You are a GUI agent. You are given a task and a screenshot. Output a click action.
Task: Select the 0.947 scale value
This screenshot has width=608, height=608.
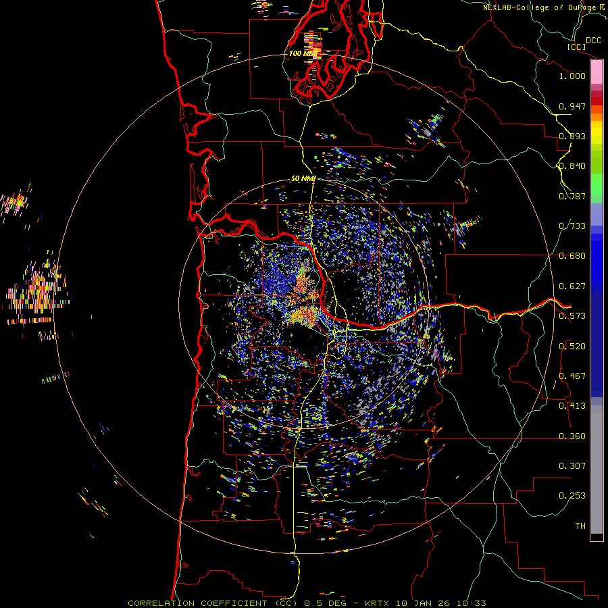[572, 106]
